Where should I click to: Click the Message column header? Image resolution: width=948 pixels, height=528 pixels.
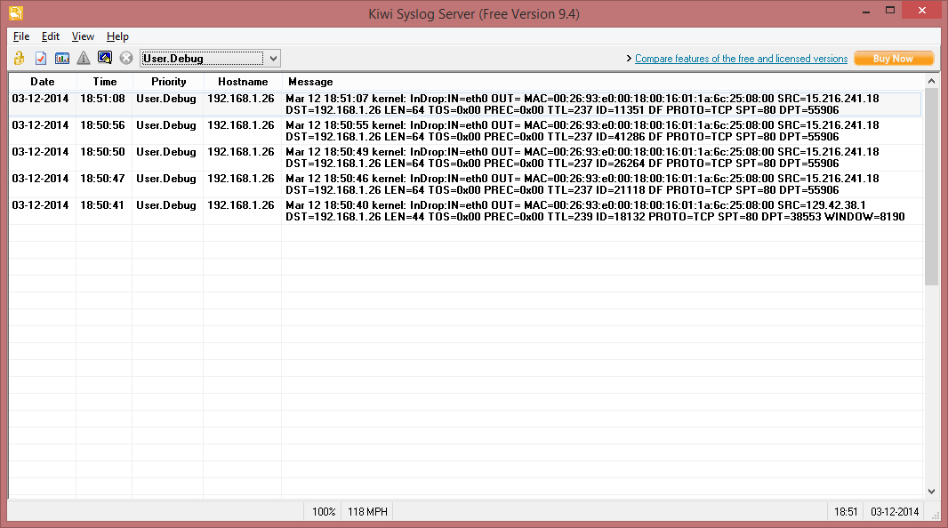click(603, 82)
